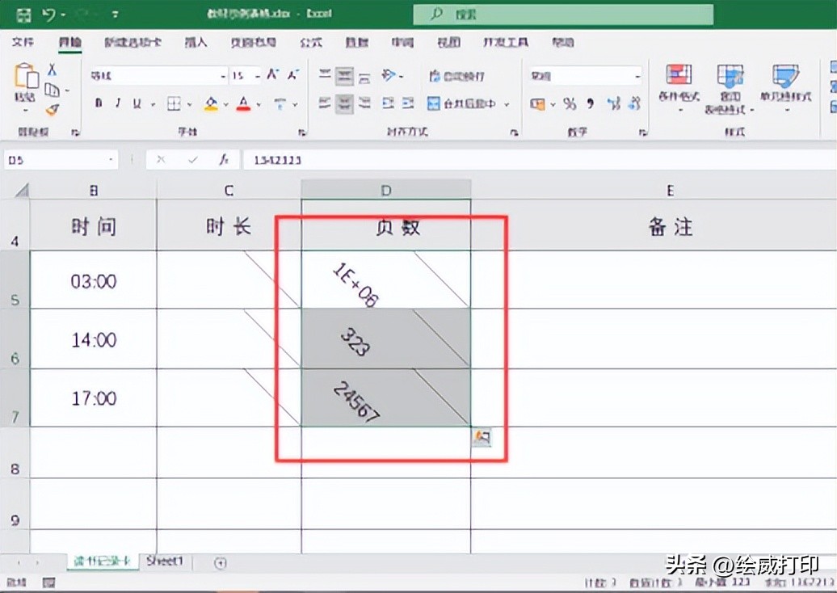Expand the fill color dropdown arrow
The width and height of the screenshot is (837, 593).
225,103
